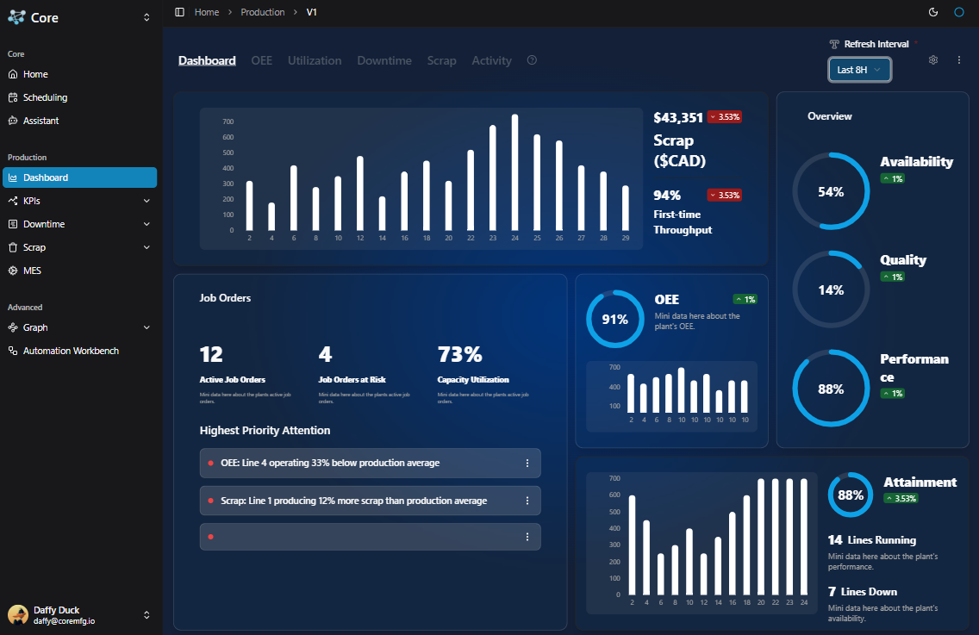Open the Assistant sidebar item
This screenshot has width=979, height=635.
[x=41, y=121]
